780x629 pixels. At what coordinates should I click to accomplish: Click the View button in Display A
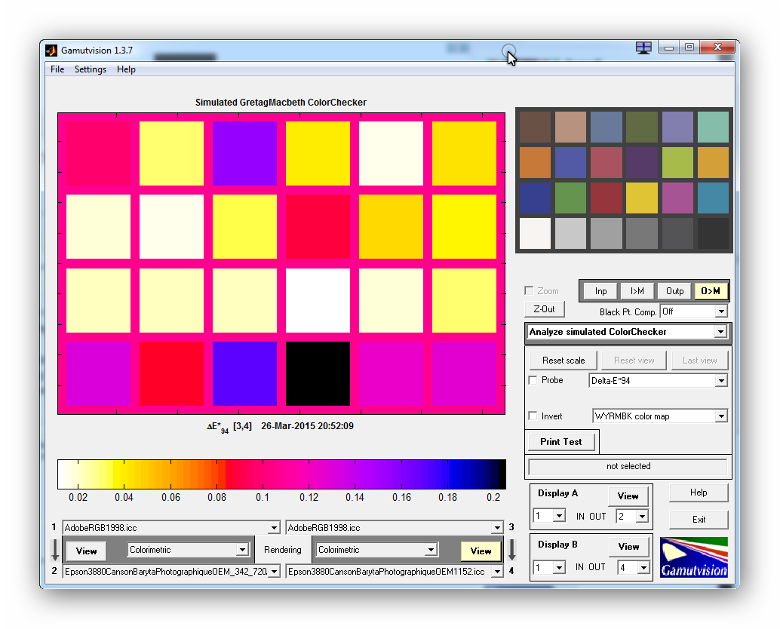pos(628,496)
